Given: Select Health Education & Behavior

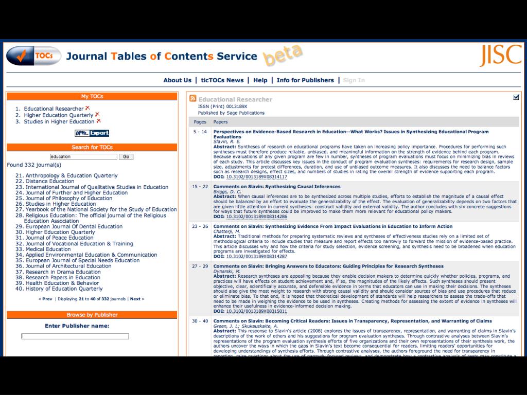Looking at the screenshot, I should (62, 283).
